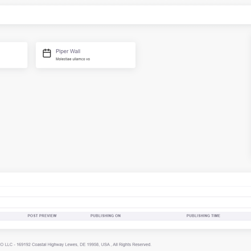The image size is (251, 251).
Task: Sort by the PUBLISHING ON column header
Action: (x=105, y=216)
